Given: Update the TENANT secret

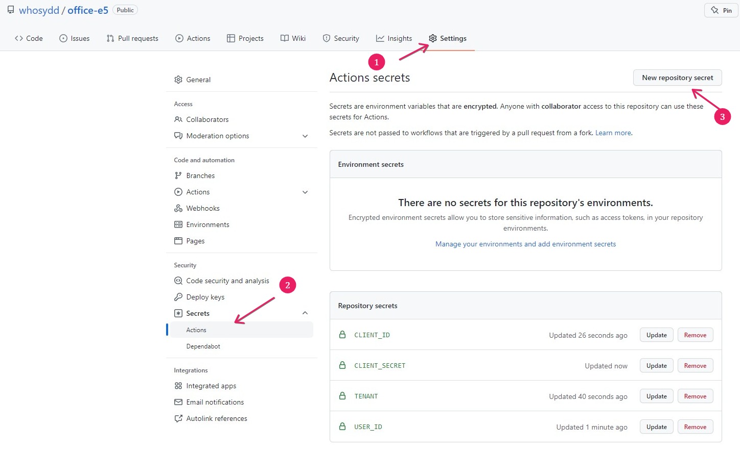Looking at the screenshot, I should pos(657,396).
